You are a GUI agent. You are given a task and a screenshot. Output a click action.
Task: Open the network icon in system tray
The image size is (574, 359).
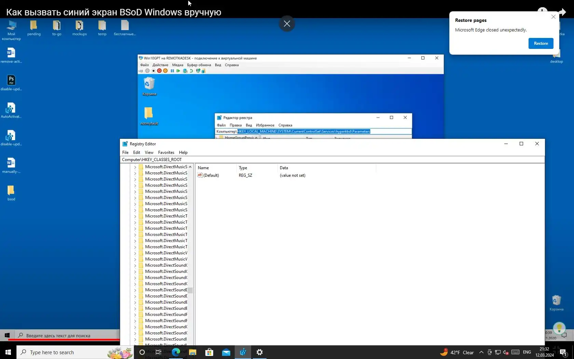point(498,353)
